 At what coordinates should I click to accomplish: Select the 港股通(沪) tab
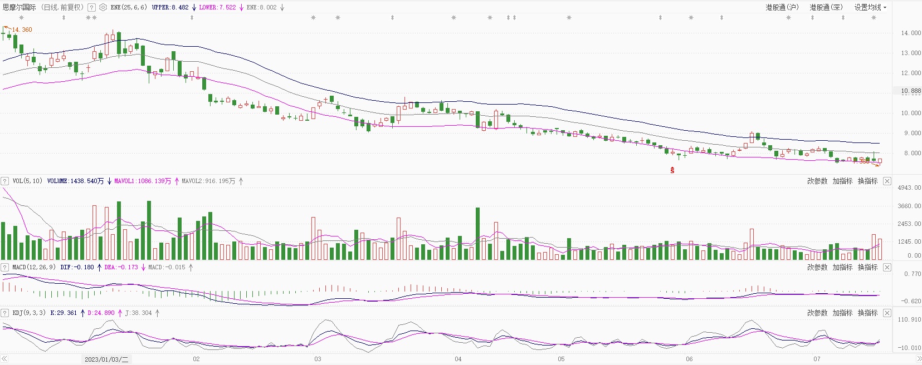tap(782, 8)
